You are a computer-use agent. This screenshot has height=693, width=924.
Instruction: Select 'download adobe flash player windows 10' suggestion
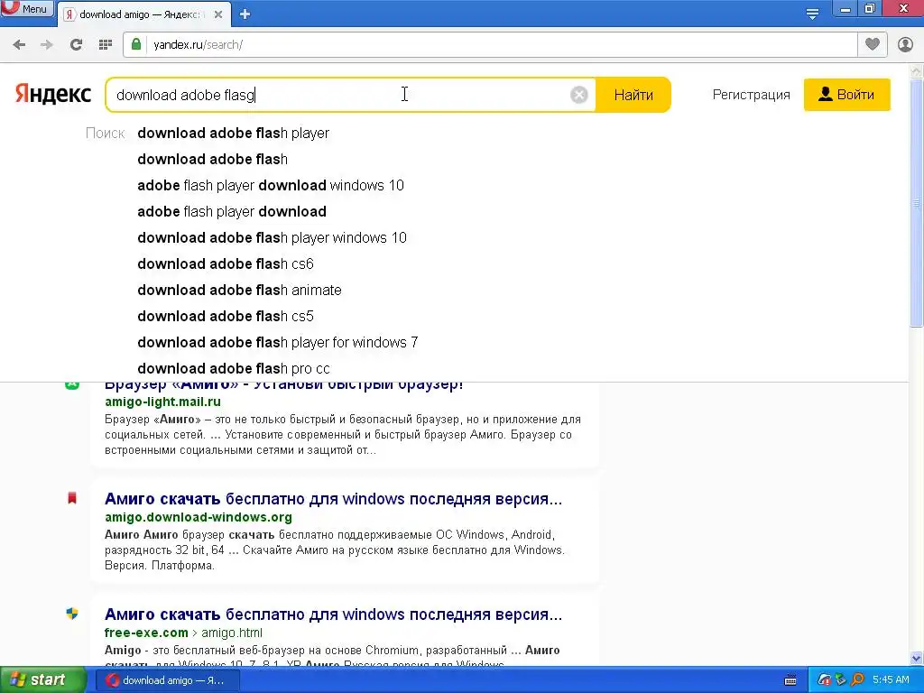[273, 237]
